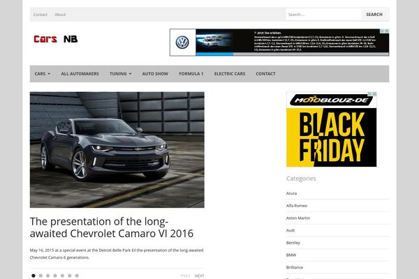Screen dimensions: 419x279
Task: Open the Alfa Romeo category
Action: pos(297,205)
